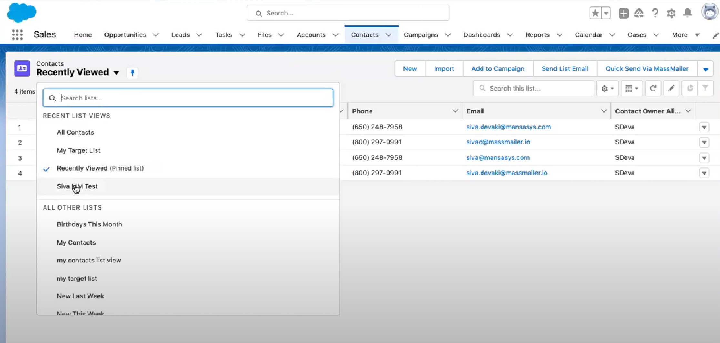Open the Global Actions plus icon
The image size is (720, 343).
pos(624,13)
